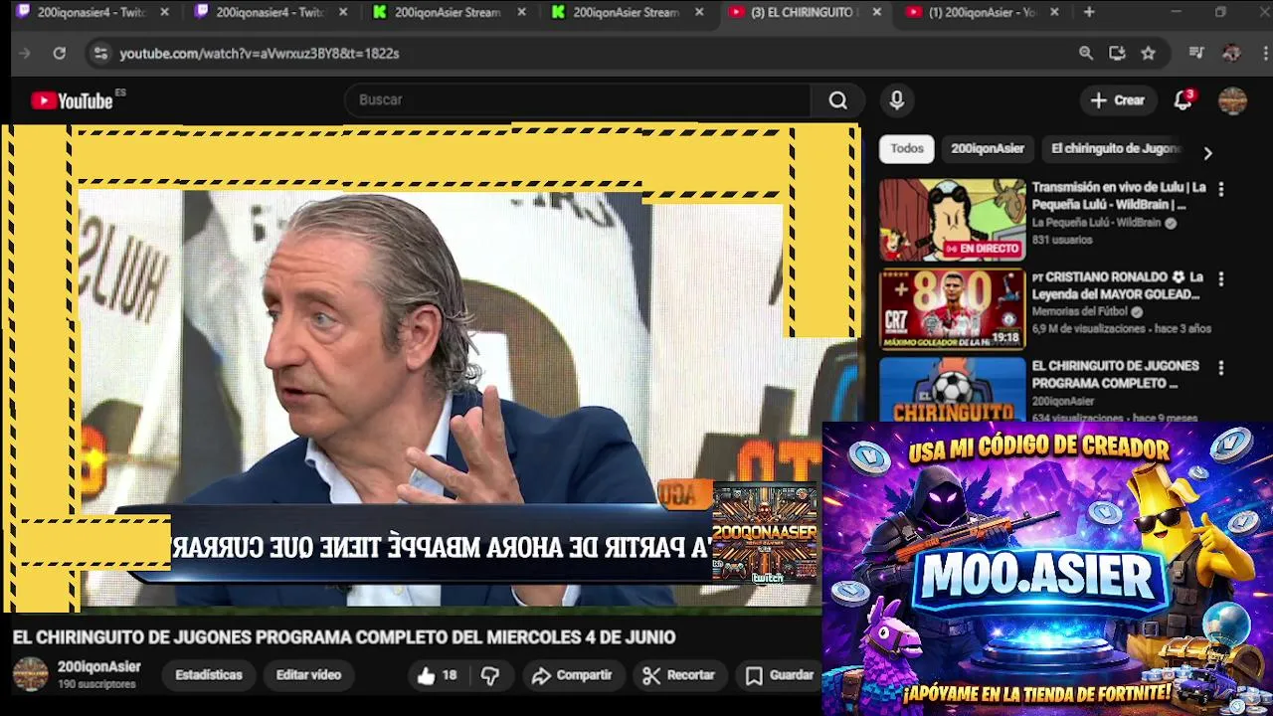Click the CR7 800 goals thumbnail

(952, 309)
